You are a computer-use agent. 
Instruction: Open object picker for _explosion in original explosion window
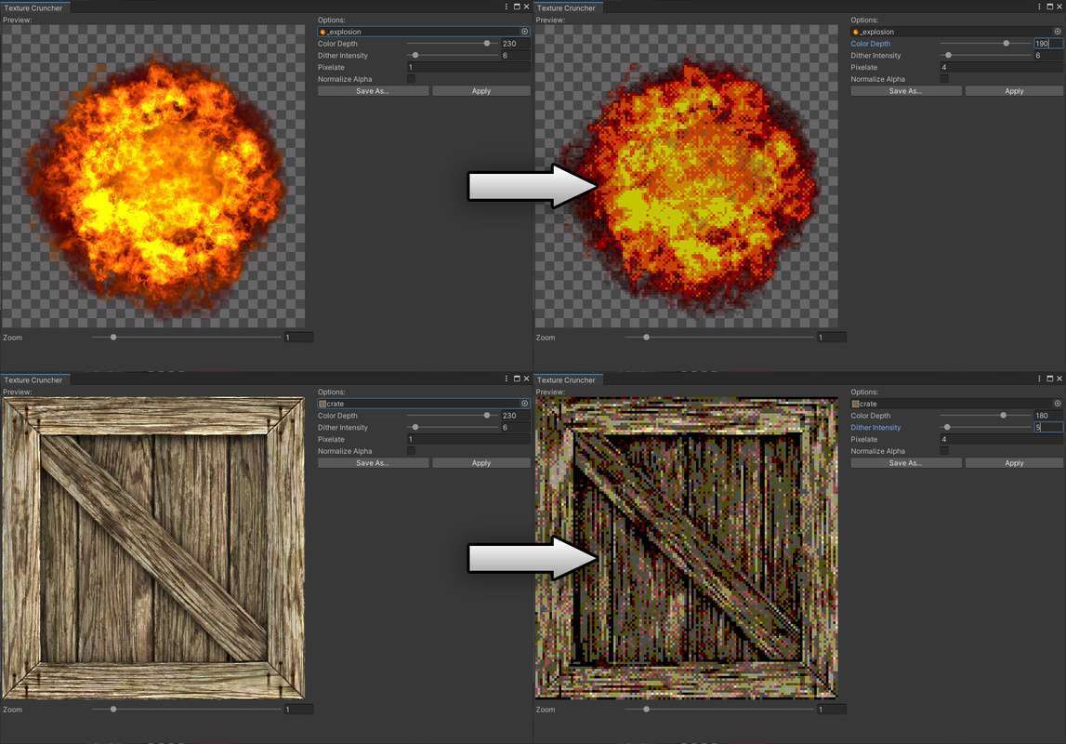click(524, 32)
